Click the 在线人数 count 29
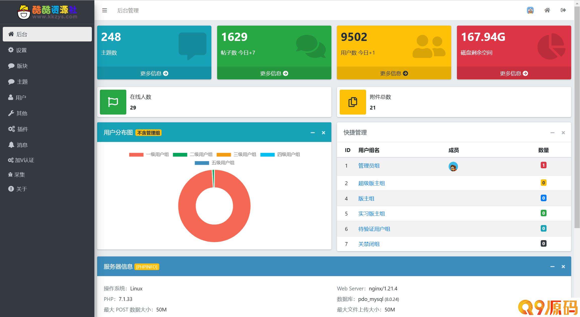This screenshot has height=317, width=580. coord(133,108)
